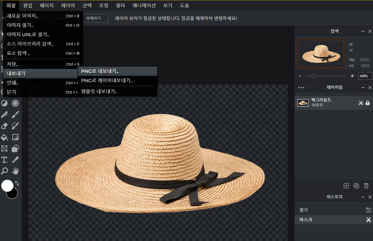
Task: Open the 보기 menu
Action: click(168, 5)
